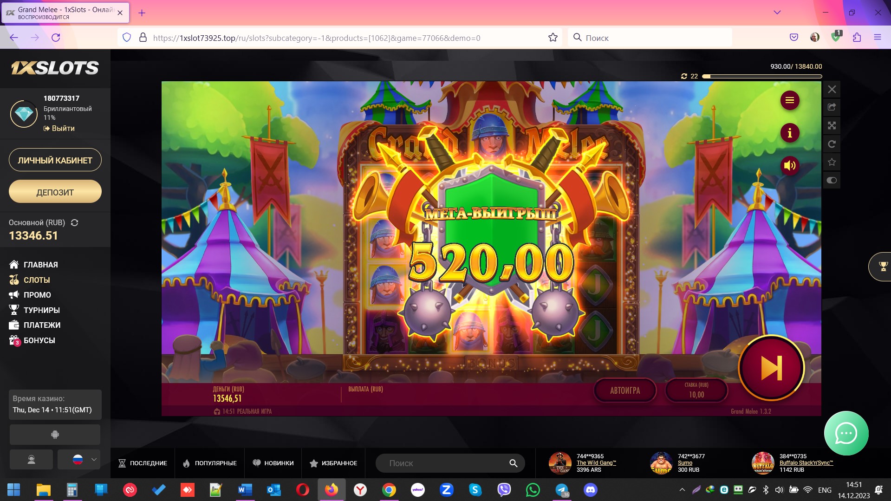Open Telegram from the taskbar
This screenshot has width=891, height=501.
pos(562,490)
